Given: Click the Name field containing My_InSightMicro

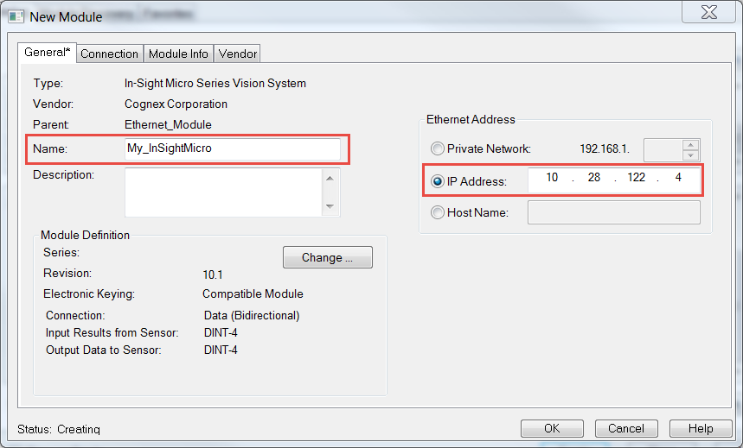Looking at the screenshot, I should pos(232,148).
